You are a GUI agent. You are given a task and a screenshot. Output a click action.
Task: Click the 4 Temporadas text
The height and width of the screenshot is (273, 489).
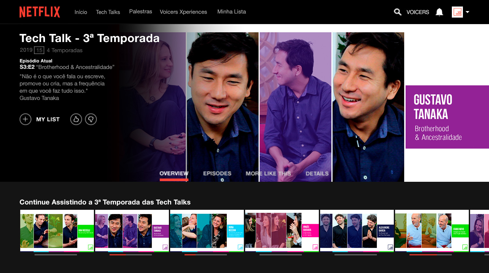point(65,50)
